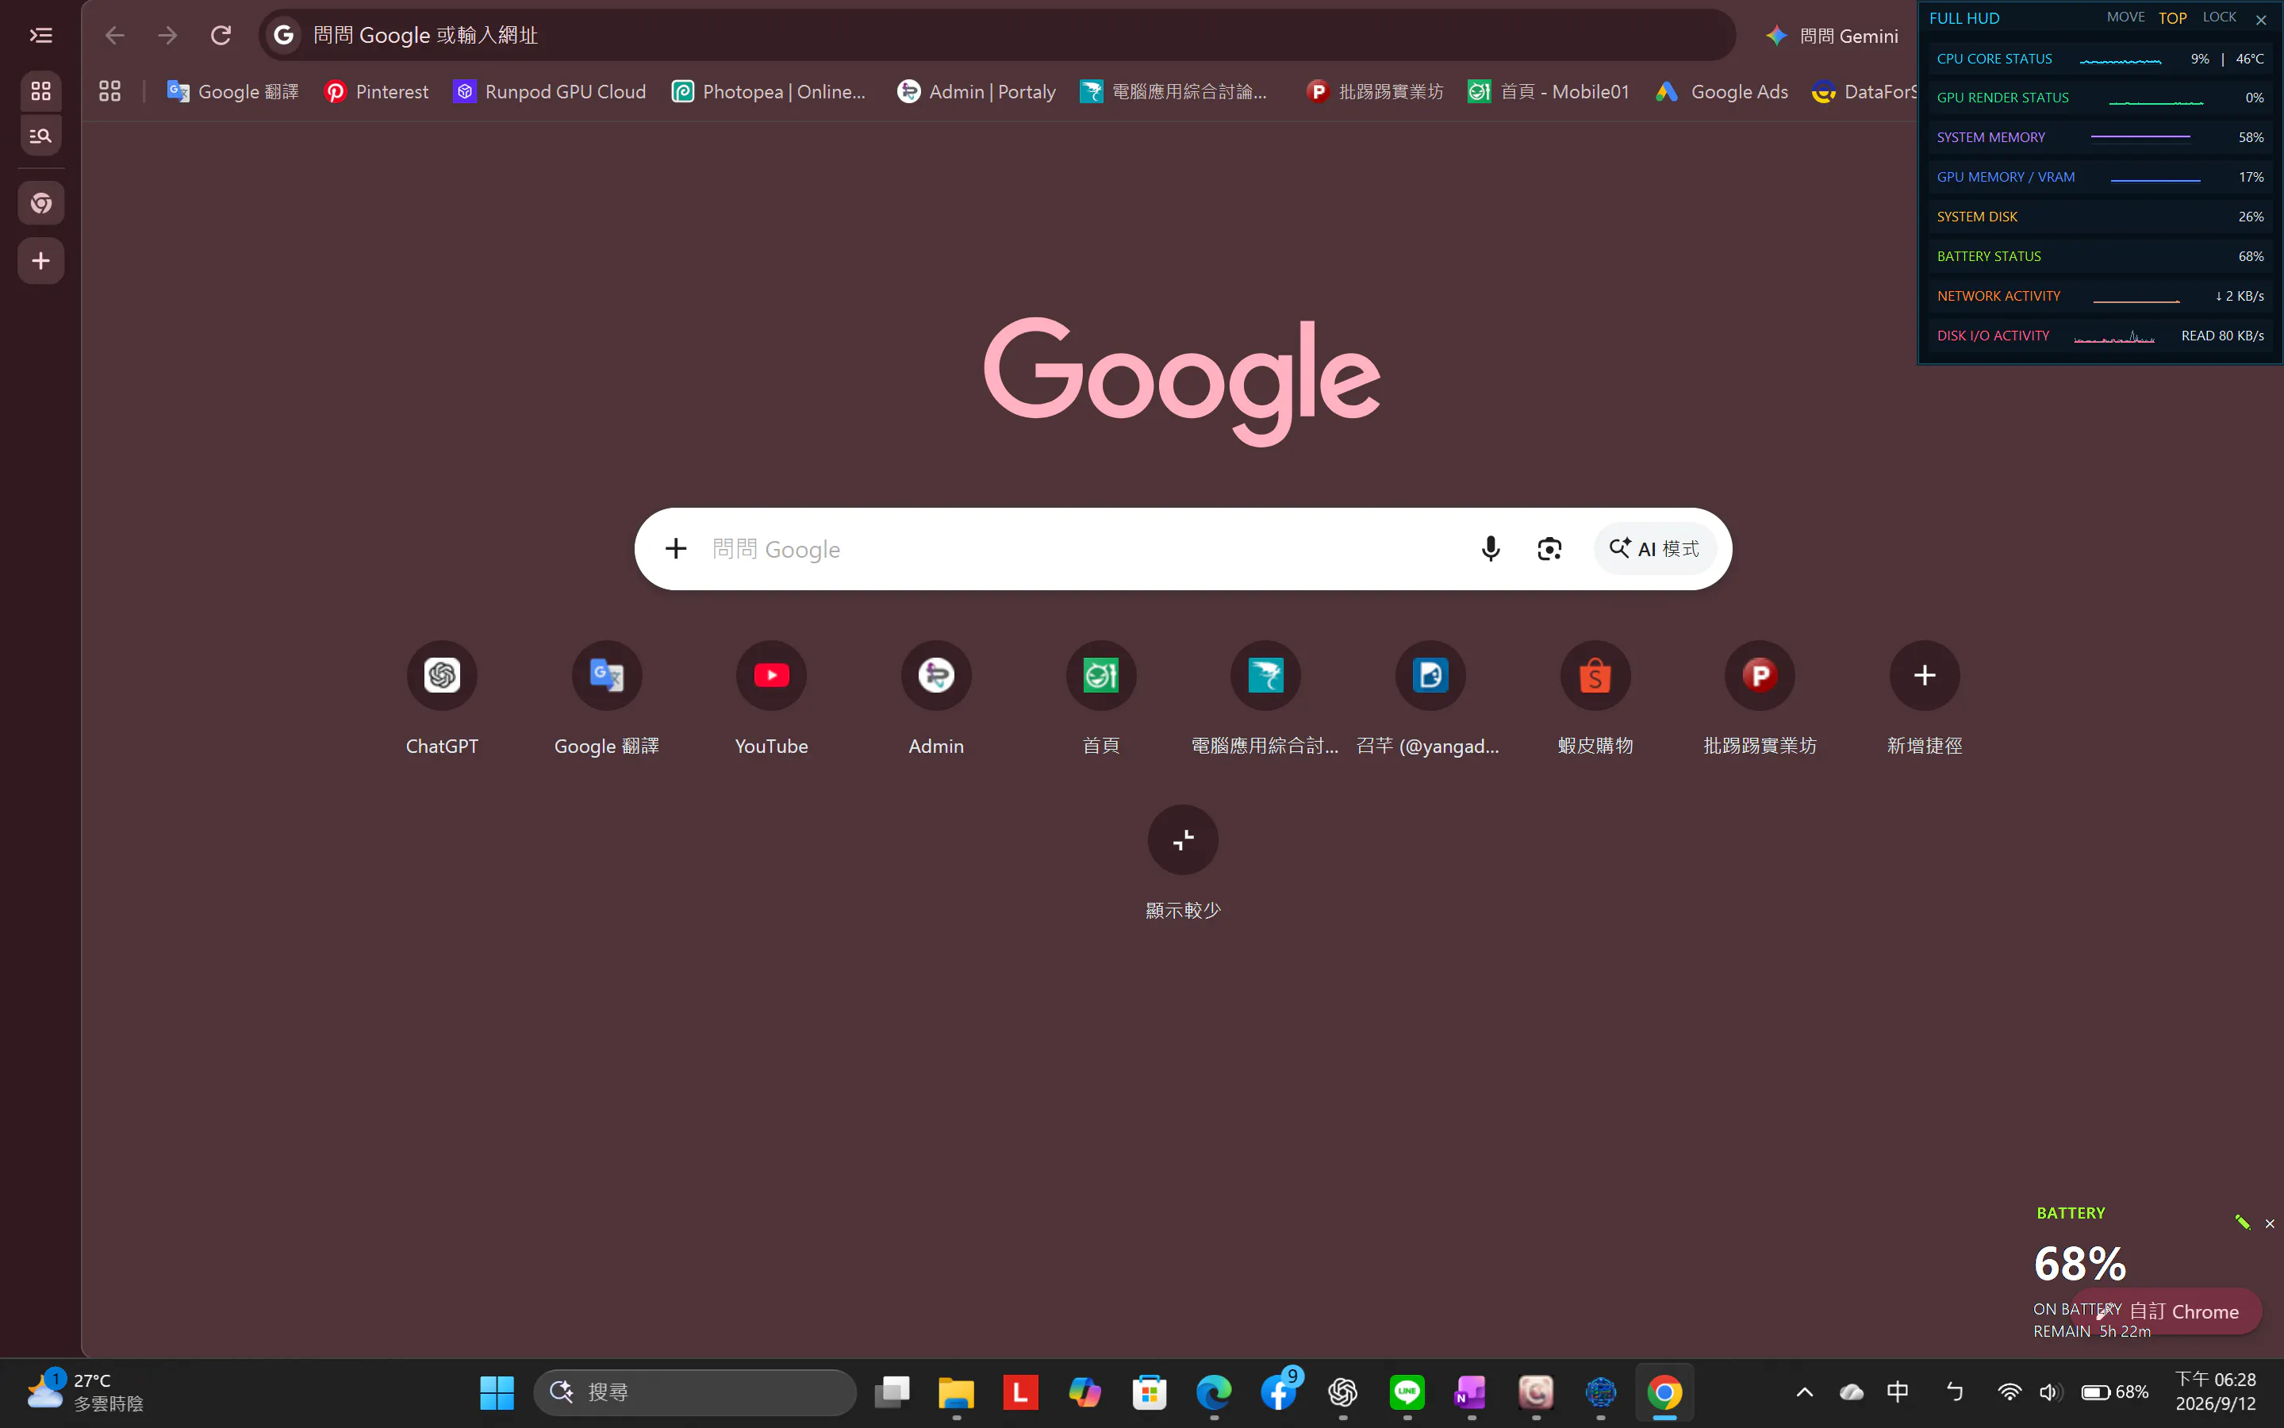Viewport: 2284px width, 1428px height.
Task: Select the Chrome new tab entry in sidebar
Action: tap(40, 203)
